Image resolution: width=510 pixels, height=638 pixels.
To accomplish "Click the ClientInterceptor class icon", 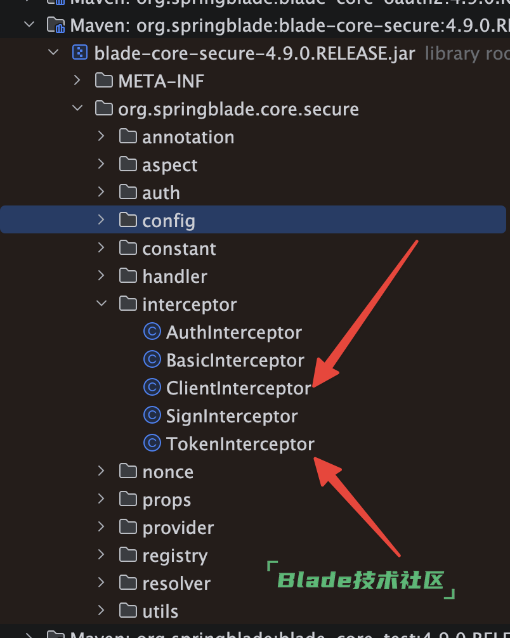I will [152, 387].
